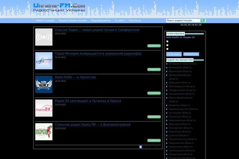Image resolution: width=239 pixels, height=159 pixels.
Task: Open headline Радио Мелодия возвращается в украинский радиоэфир
Action: [x=98, y=54]
